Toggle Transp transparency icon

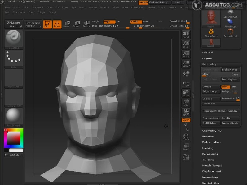point(186,147)
